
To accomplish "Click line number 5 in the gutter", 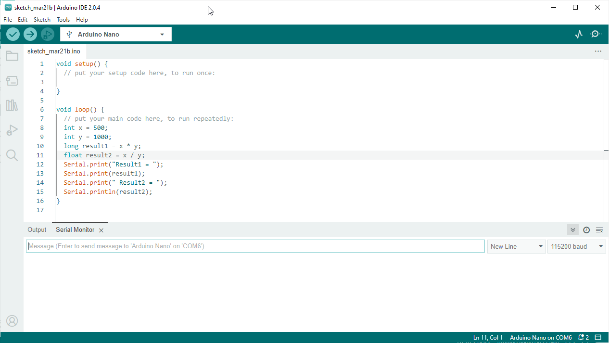I will coord(42,101).
